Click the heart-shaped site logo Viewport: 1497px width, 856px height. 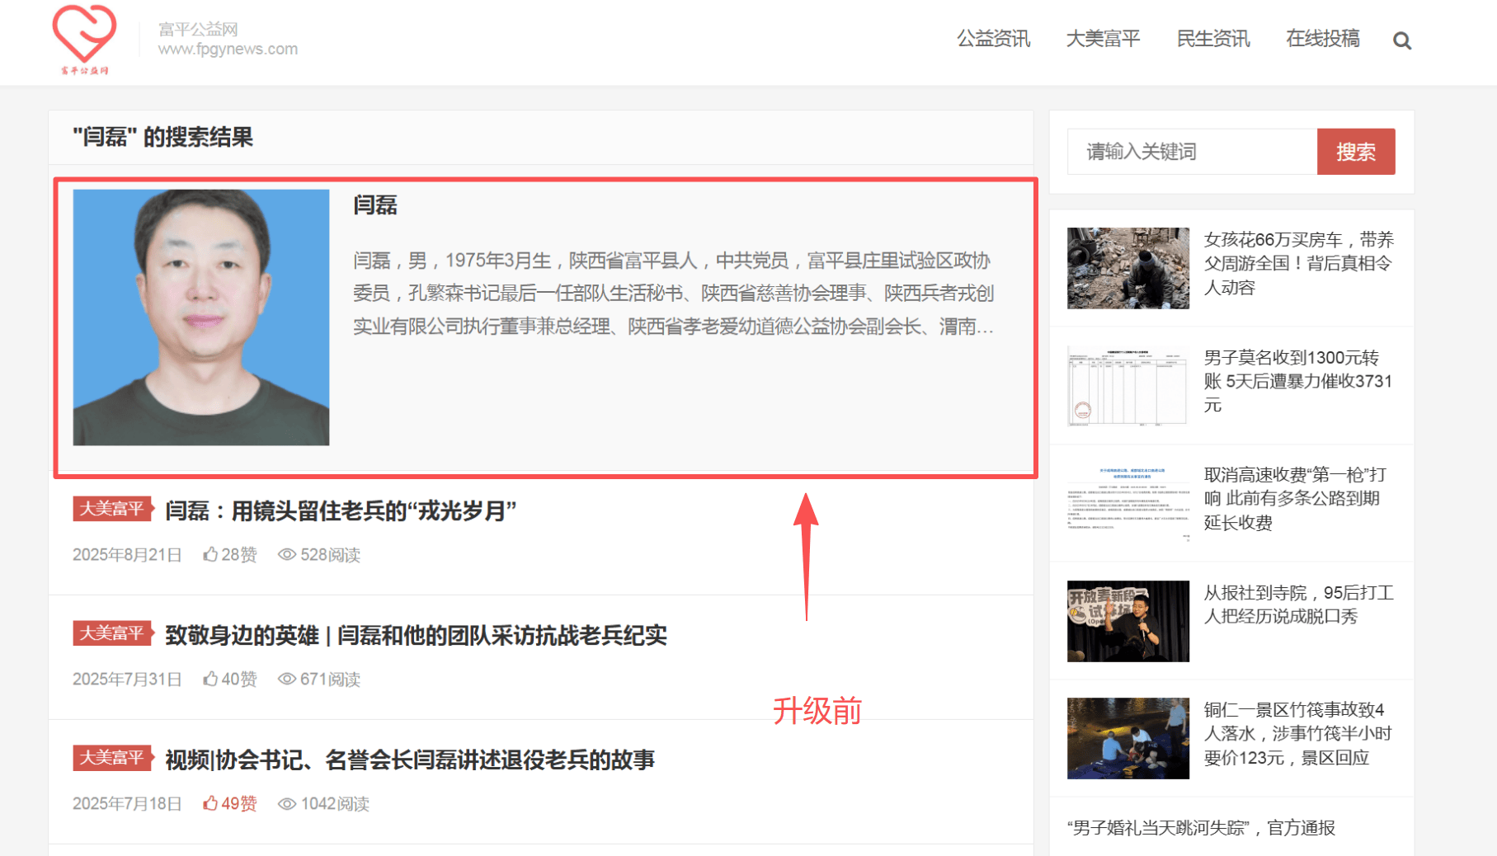tap(84, 36)
